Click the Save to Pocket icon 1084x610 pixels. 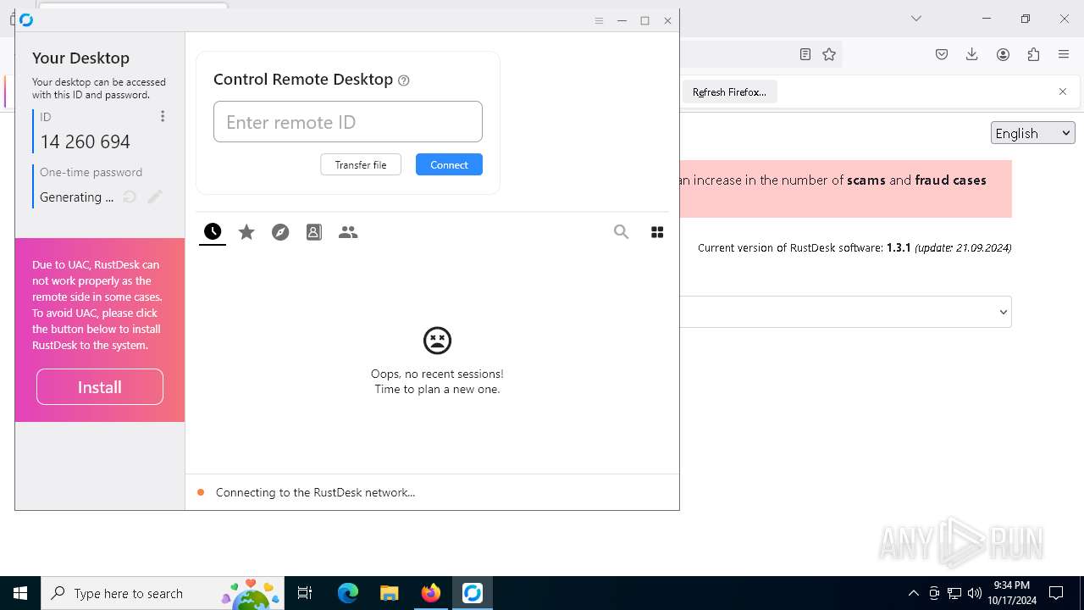tap(942, 54)
